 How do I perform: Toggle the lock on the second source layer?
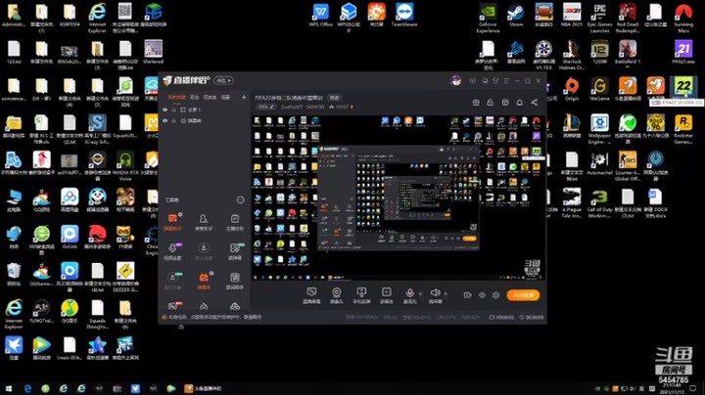click(174, 120)
